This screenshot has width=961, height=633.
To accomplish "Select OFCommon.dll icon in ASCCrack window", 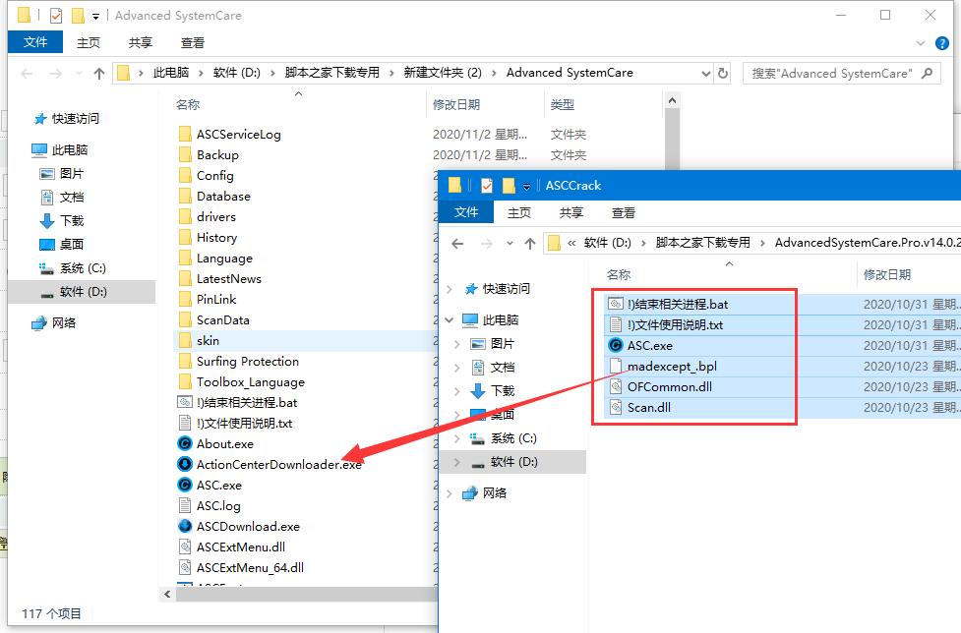I will (x=616, y=387).
